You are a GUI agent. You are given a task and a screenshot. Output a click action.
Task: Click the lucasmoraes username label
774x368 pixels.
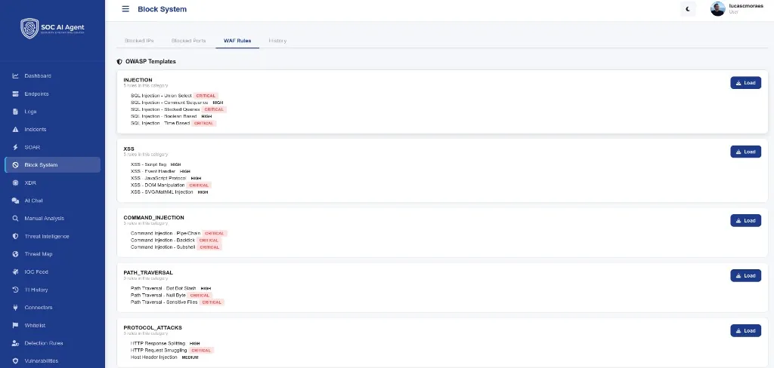coord(746,5)
